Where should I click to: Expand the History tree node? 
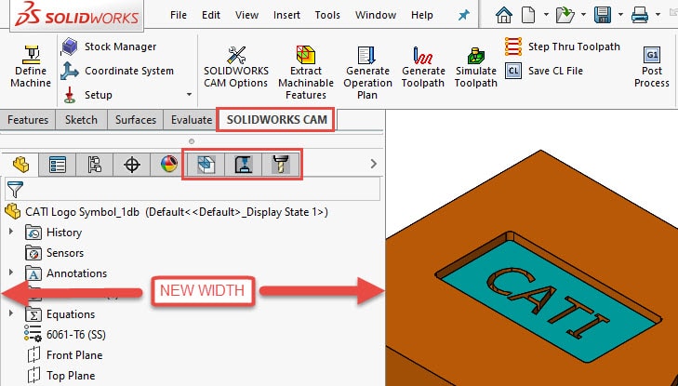point(12,233)
